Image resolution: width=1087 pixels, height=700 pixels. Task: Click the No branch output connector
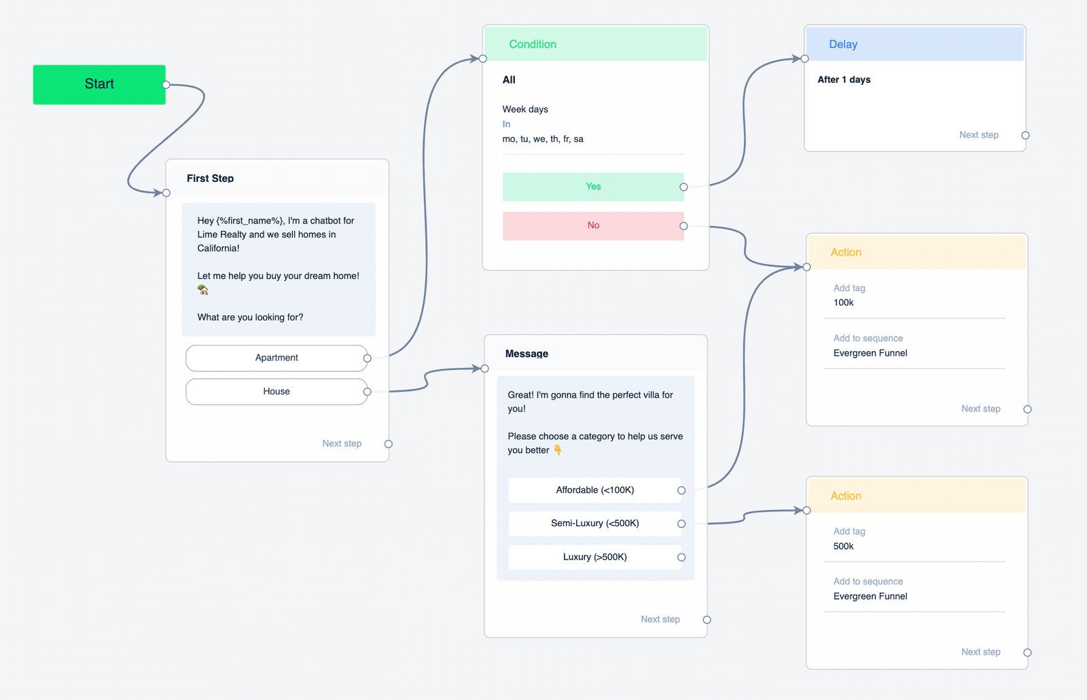coord(683,226)
